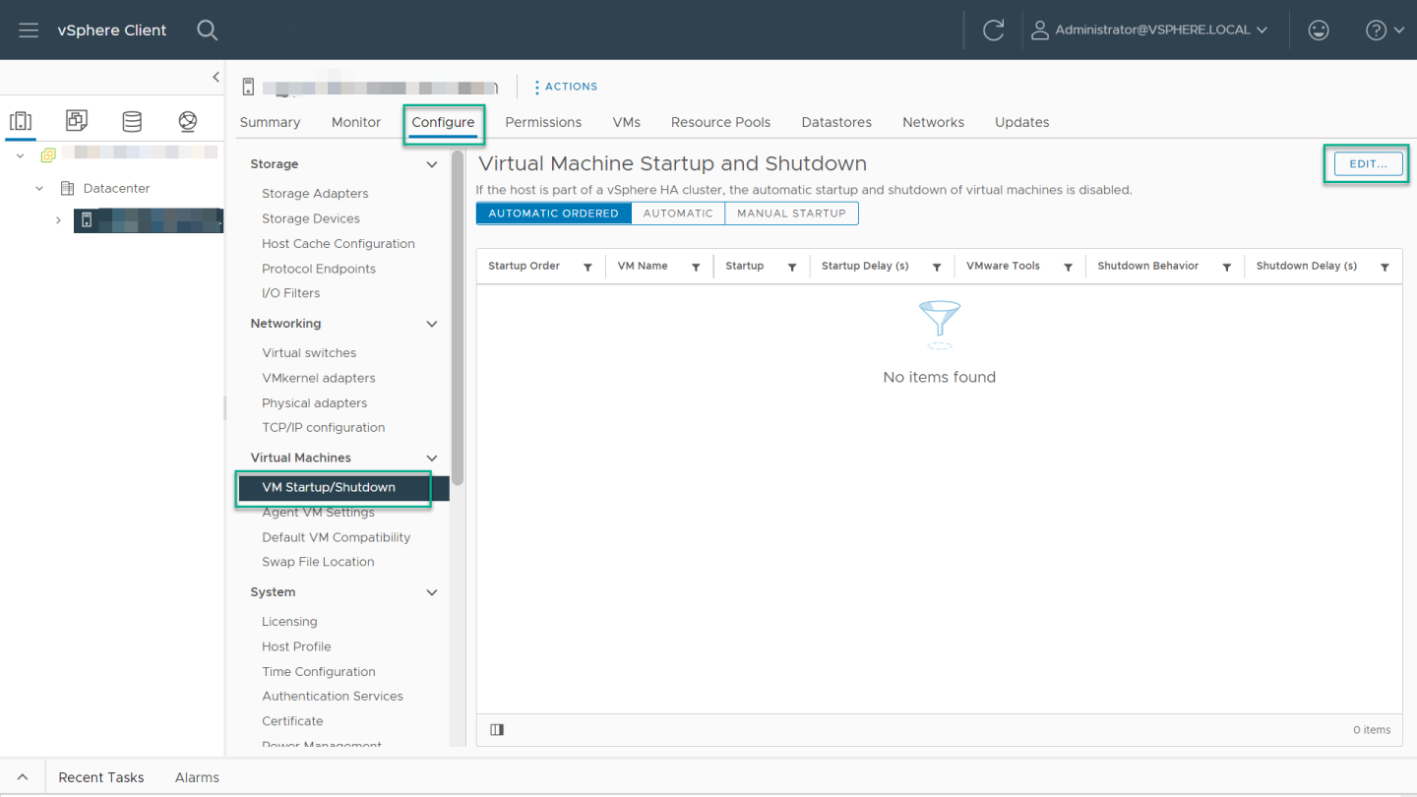Filter the VM Name column

[696, 267]
